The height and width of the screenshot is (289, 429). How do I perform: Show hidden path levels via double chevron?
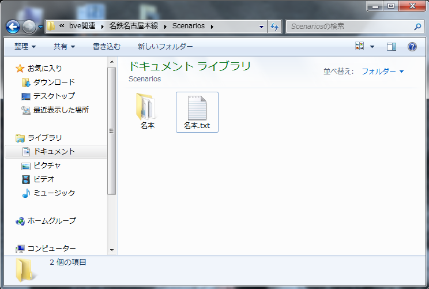coord(62,26)
